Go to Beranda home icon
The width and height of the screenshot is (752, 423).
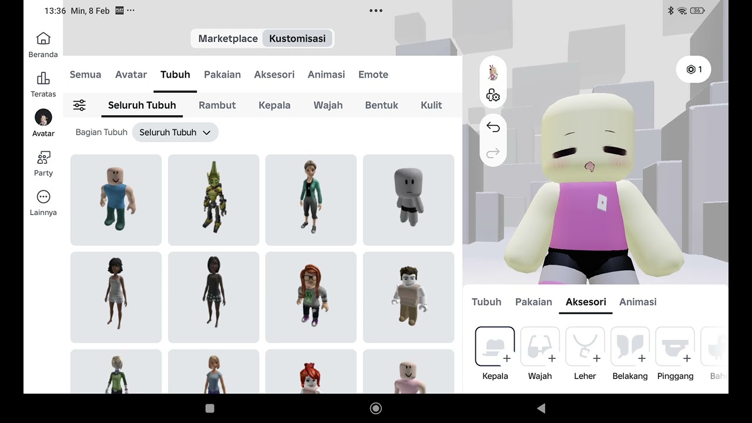pyautogui.click(x=43, y=39)
